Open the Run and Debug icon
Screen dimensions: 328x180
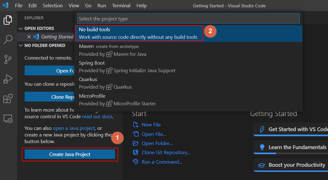pos(8,79)
